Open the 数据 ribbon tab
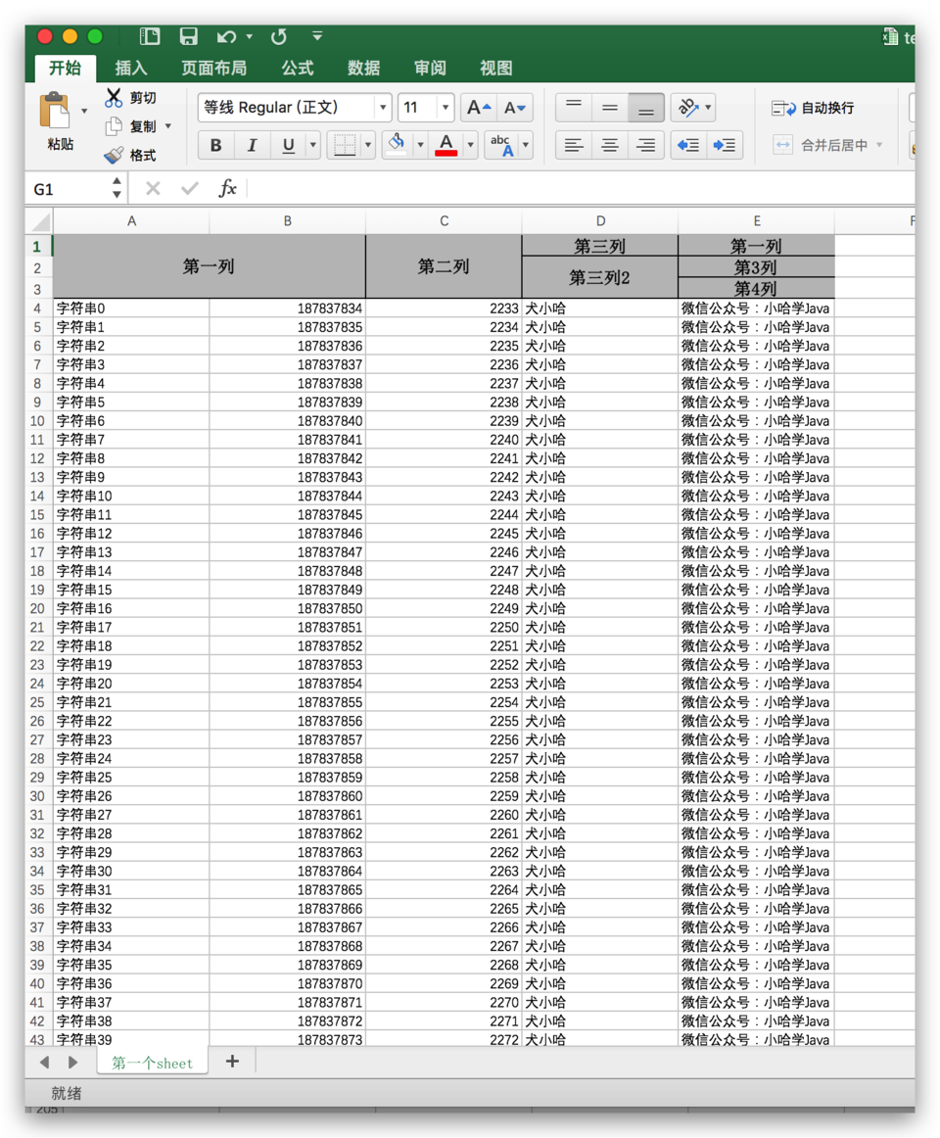940x1138 pixels. coord(363,69)
